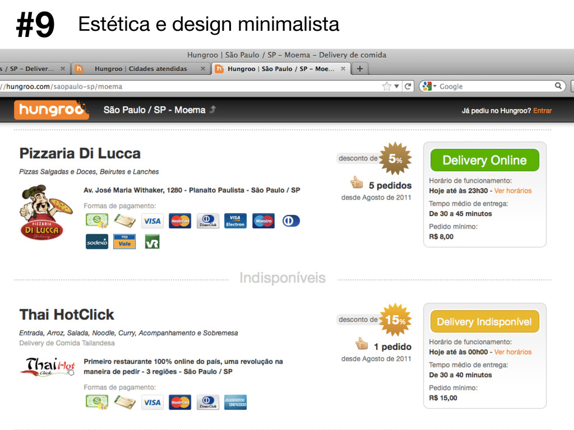Click the American Express payment icon

pyautogui.click(x=235, y=402)
